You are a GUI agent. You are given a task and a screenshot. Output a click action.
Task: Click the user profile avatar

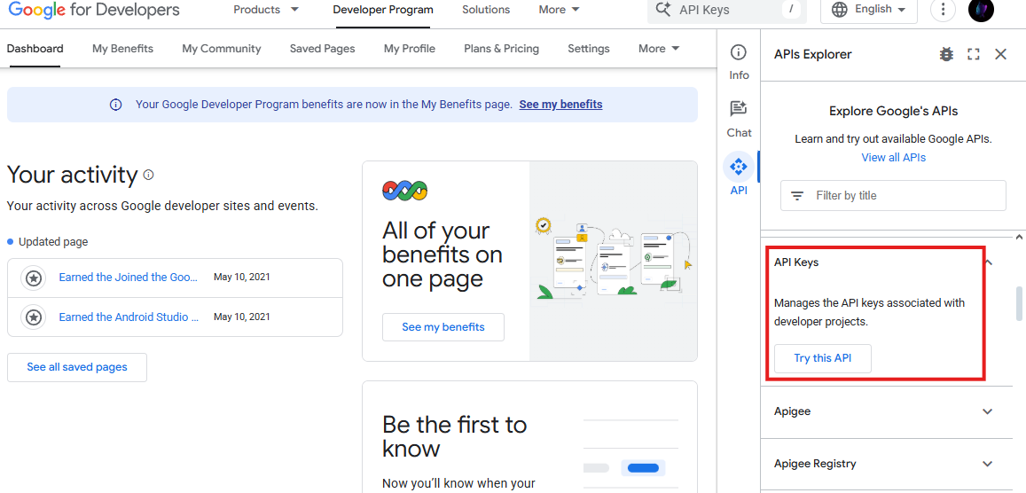981,10
